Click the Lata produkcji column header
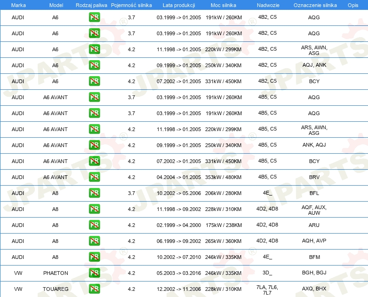This screenshot has height=297, width=368. (x=179, y=5)
